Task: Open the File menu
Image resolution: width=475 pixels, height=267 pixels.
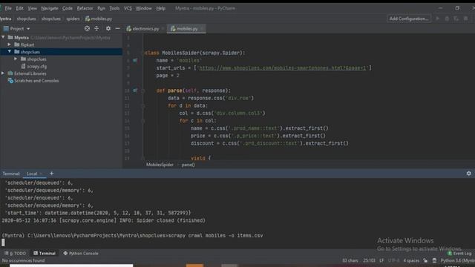Action: coord(8,8)
